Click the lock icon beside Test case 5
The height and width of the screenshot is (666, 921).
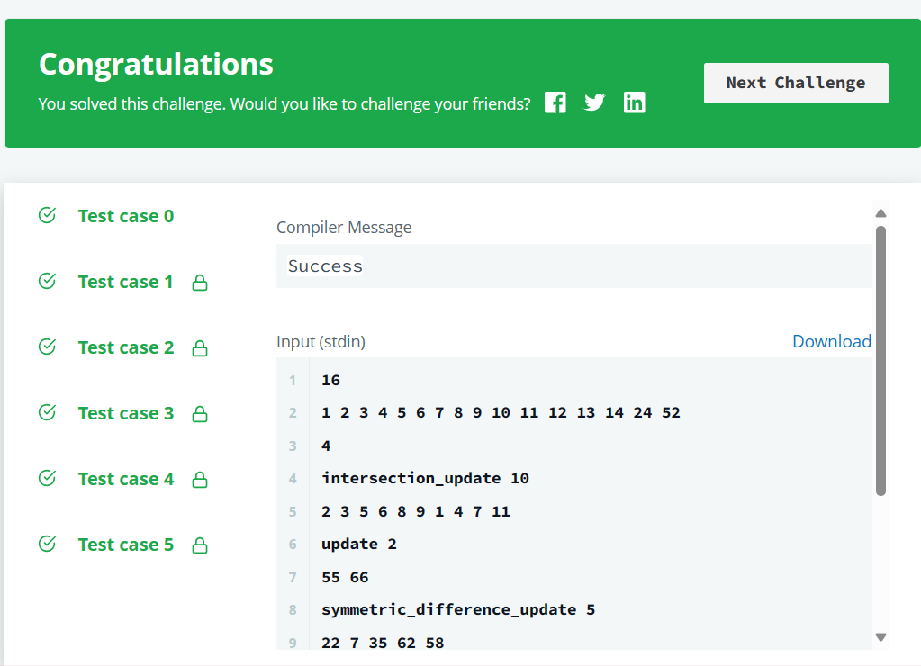point(197,544)
